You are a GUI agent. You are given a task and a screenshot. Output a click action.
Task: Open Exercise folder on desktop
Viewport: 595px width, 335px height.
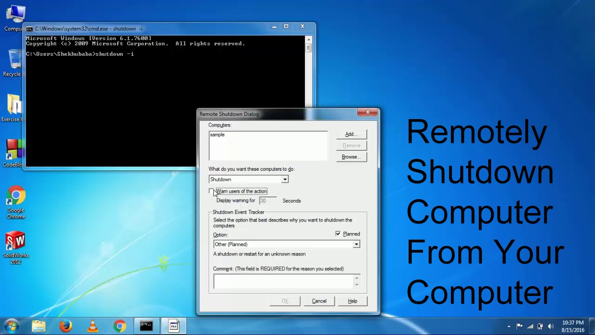pyautogui.click(x=13, y=108)
